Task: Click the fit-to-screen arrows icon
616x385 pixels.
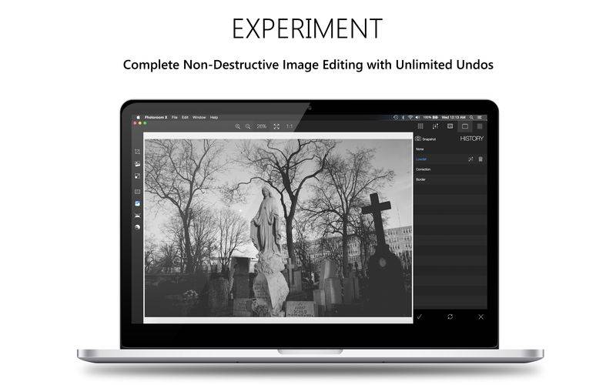Action: (276, 126)
